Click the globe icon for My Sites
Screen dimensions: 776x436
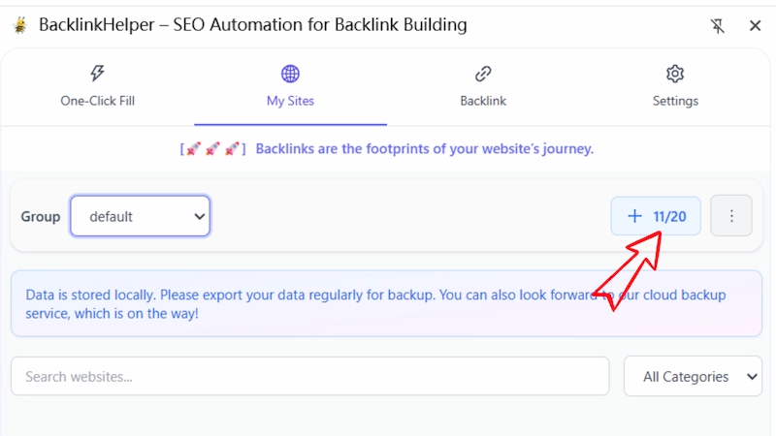[x=290, y=74]
